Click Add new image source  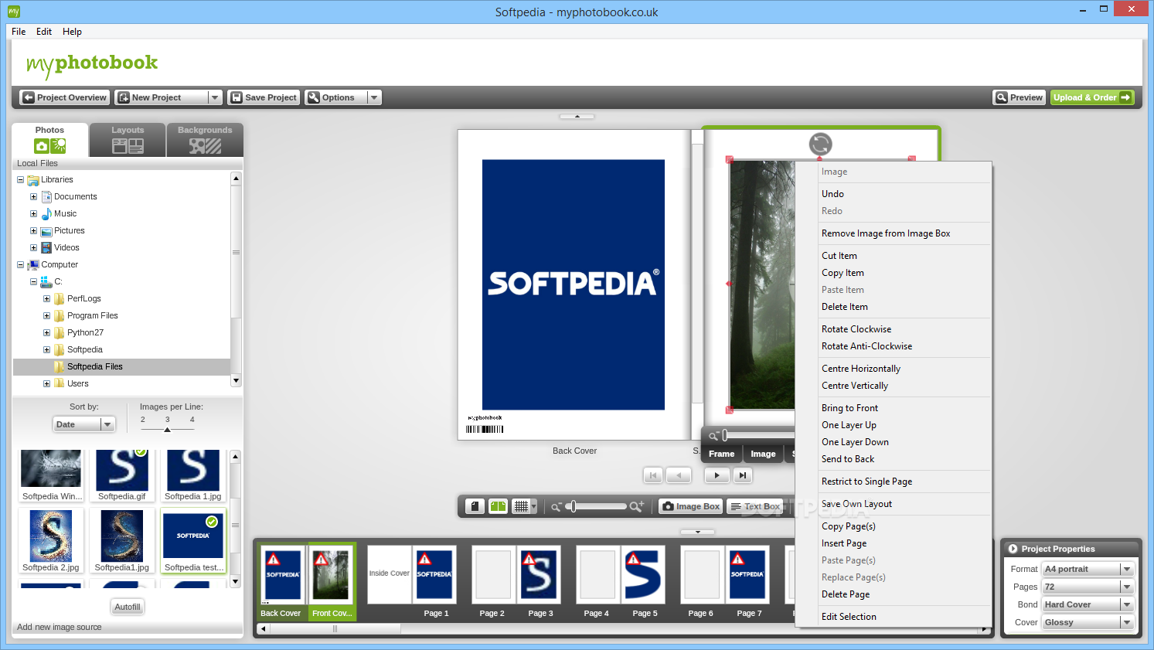pyautogui.click(x=60, y=627)
